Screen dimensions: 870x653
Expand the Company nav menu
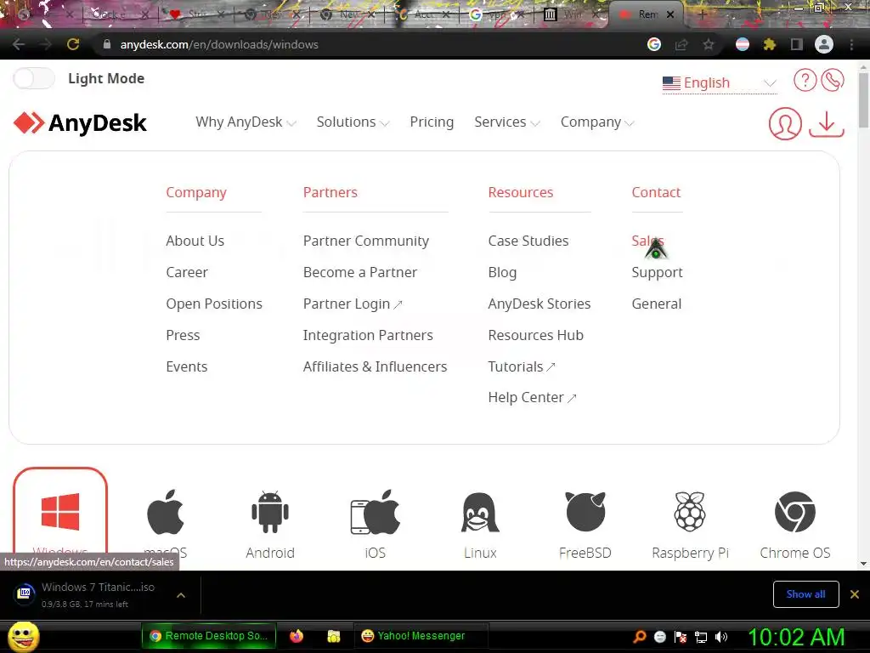(x=597, y=122)
